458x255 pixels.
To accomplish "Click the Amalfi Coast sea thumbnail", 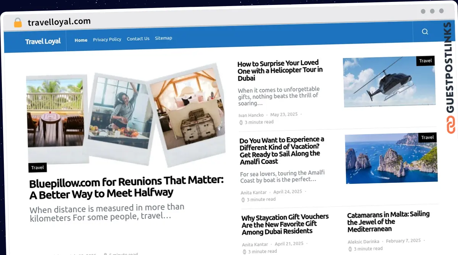I will point(390,158).
